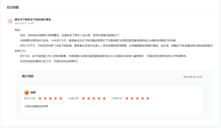The image size is (221, 128).
Task: Select third star of 解决力度 rating
Action: [50, 98]
